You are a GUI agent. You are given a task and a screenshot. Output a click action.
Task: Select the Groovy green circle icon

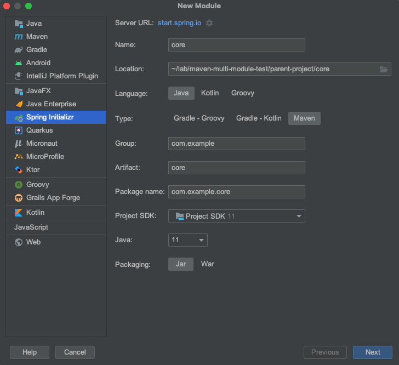[x=19, y=185]
